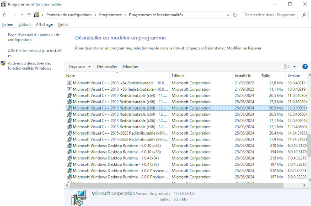311x206 pixels.
Task: Click the search magnifier icon
Action: (x=304, y=15)
